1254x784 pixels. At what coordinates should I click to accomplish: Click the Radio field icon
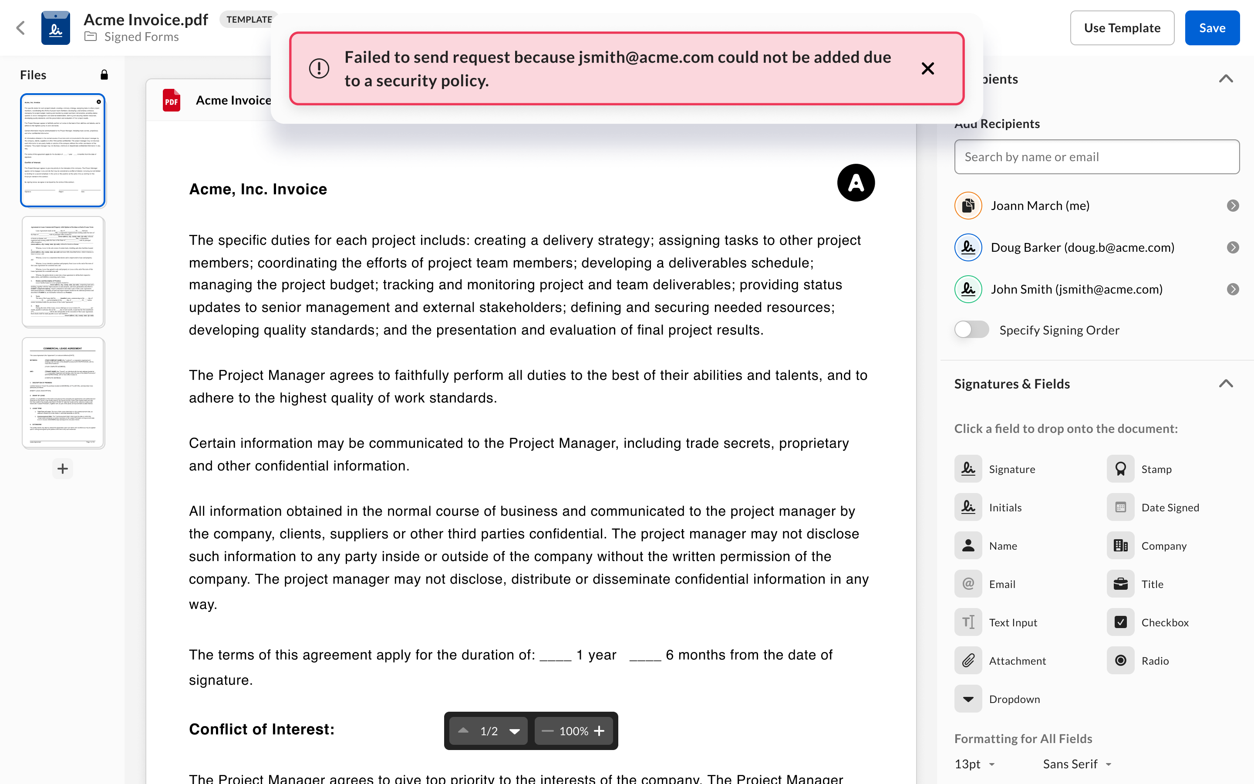click(x=1120, y=661)
